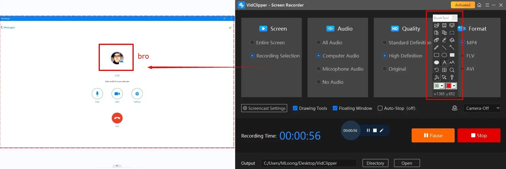Open BrushTool help question mark
Screen dimensions: 506x169
[452, 77]
